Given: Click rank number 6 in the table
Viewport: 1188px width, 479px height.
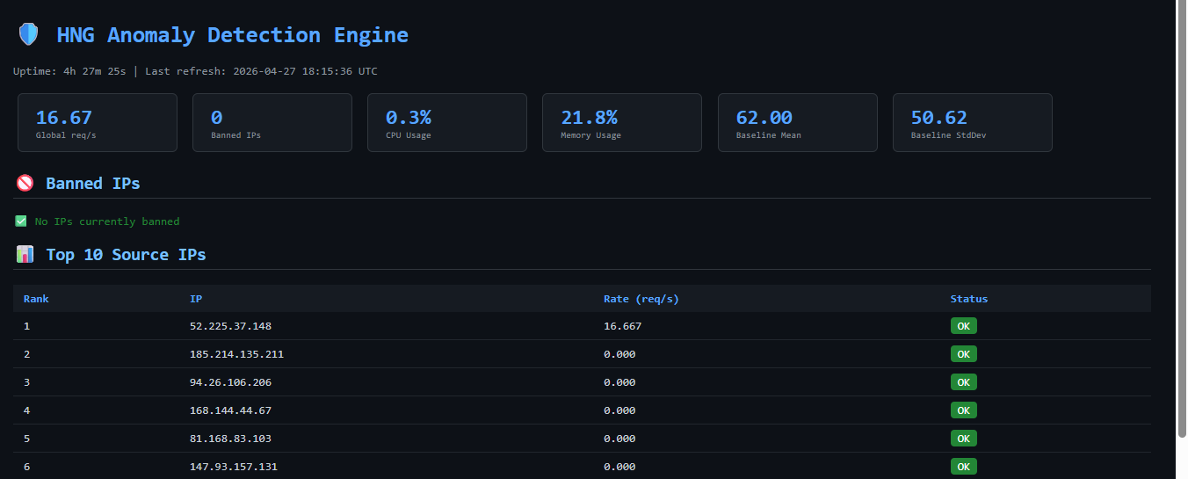Looking at the screenshot, I should (x=26, y=467).
